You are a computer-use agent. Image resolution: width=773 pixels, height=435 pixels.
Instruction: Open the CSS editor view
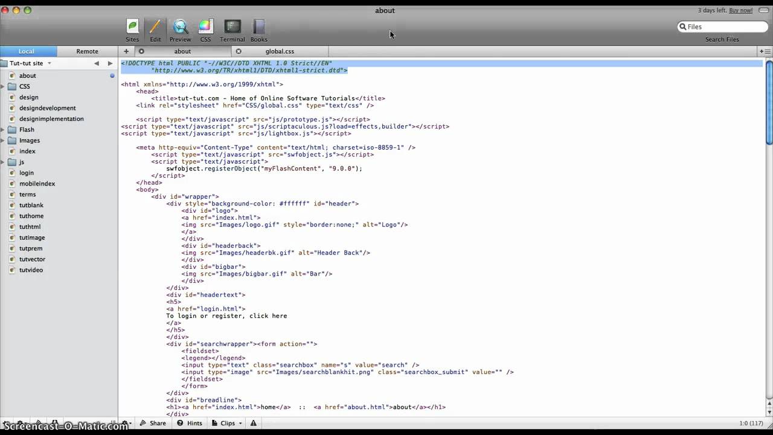pos(205,30)
